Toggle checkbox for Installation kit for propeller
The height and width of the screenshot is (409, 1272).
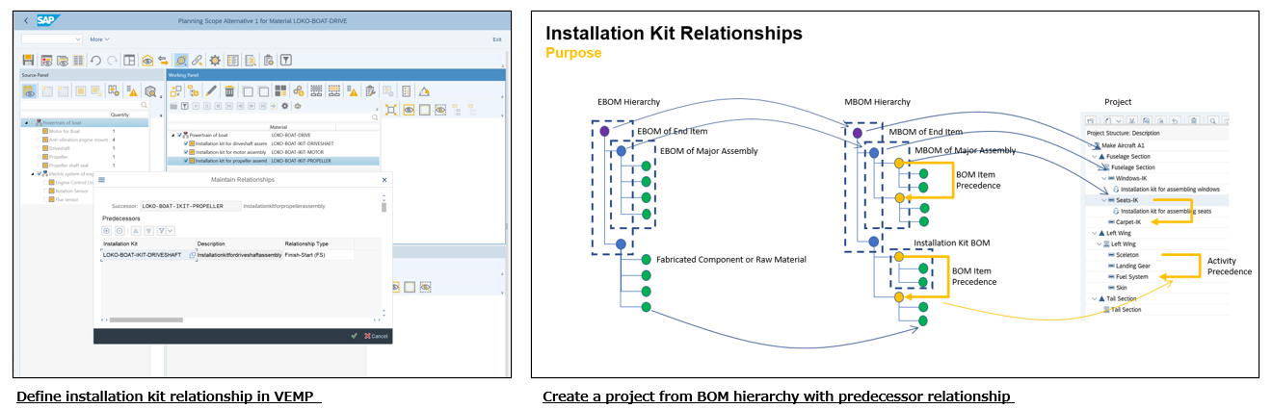pos(186,161)
